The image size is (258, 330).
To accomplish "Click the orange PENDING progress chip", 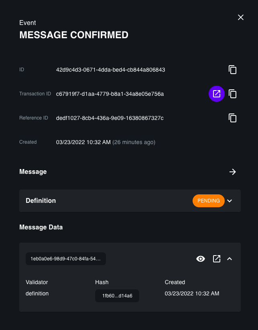I will click(208, 201).
